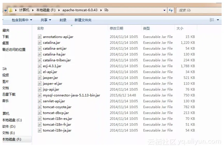Screen dimensions: 224x148
Task: Click the 搜索 lib search field
Action: (x=199, y=10)
